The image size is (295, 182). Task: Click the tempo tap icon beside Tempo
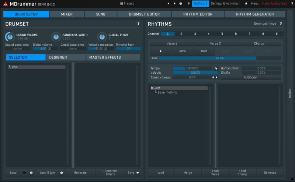[x=215, y=68]
